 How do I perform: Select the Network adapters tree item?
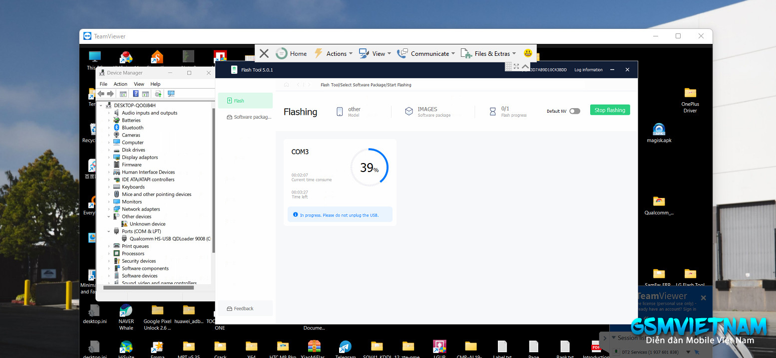pos(137,209)
